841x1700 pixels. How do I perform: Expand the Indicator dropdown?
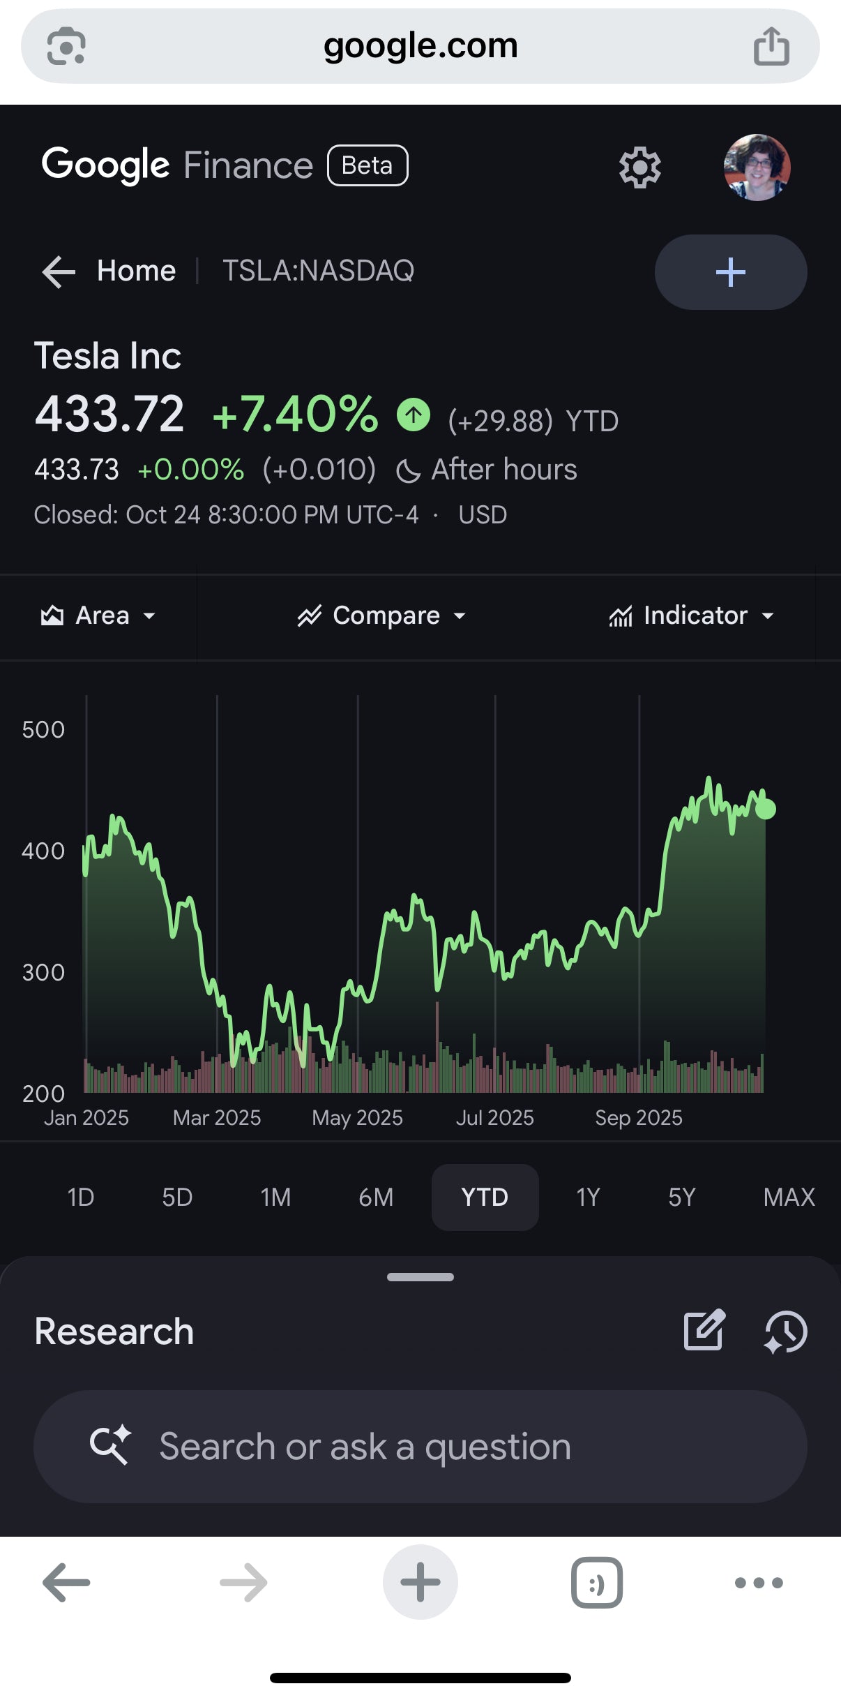click(x=691, y=616)
